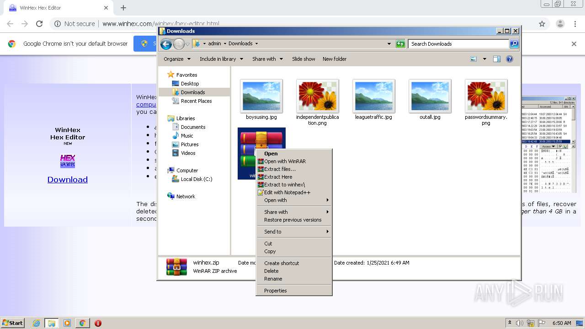
Task: Choose Open in the context menu
Action: click(294, 154)
